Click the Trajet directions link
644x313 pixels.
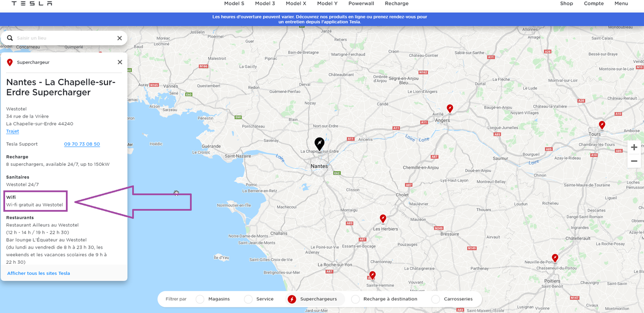pyautogui.click(x=13, y=131)
